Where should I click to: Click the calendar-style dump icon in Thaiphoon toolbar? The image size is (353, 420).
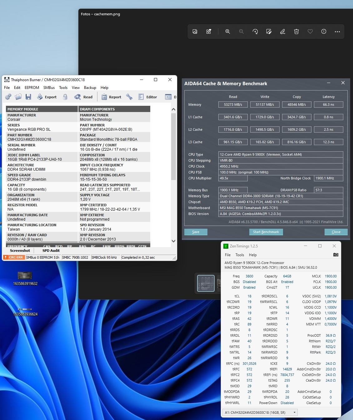pyautogui.click(x=168, y=97)
